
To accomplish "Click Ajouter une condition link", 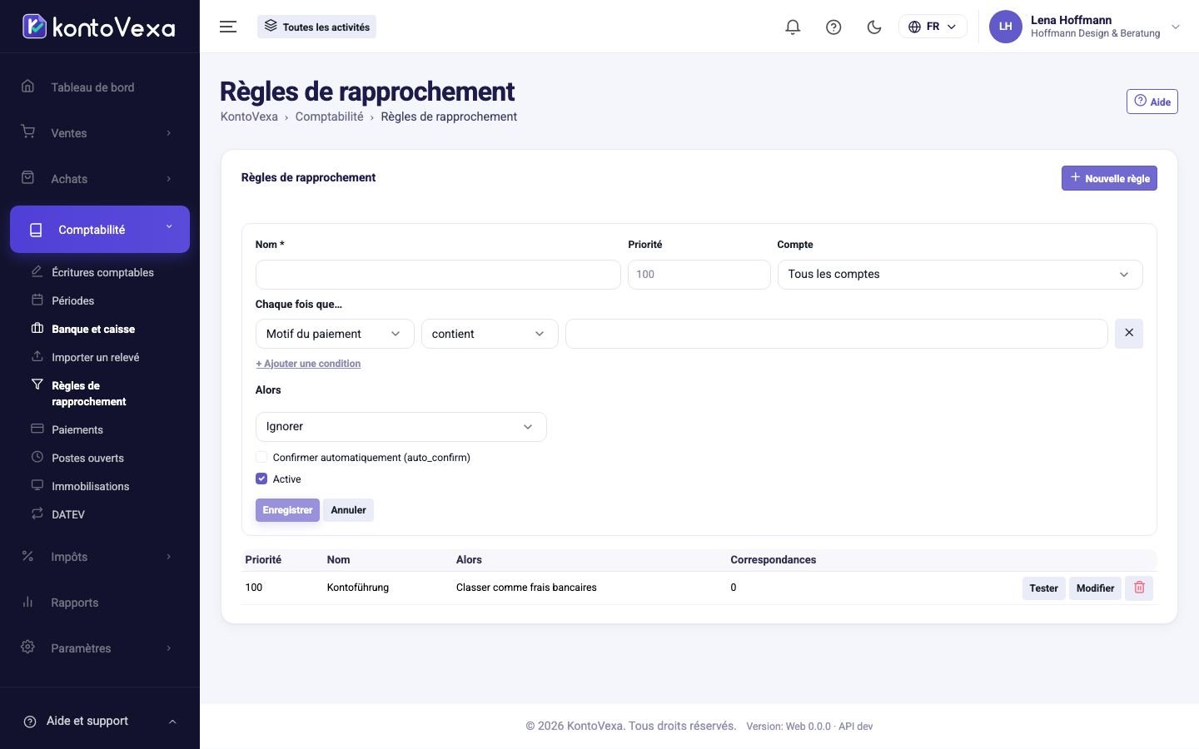I will coord(308,364).
